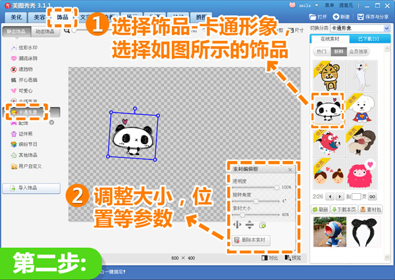Click the 打开 folder icon button
The image size is (395, 280).
(x=313, y=17)
